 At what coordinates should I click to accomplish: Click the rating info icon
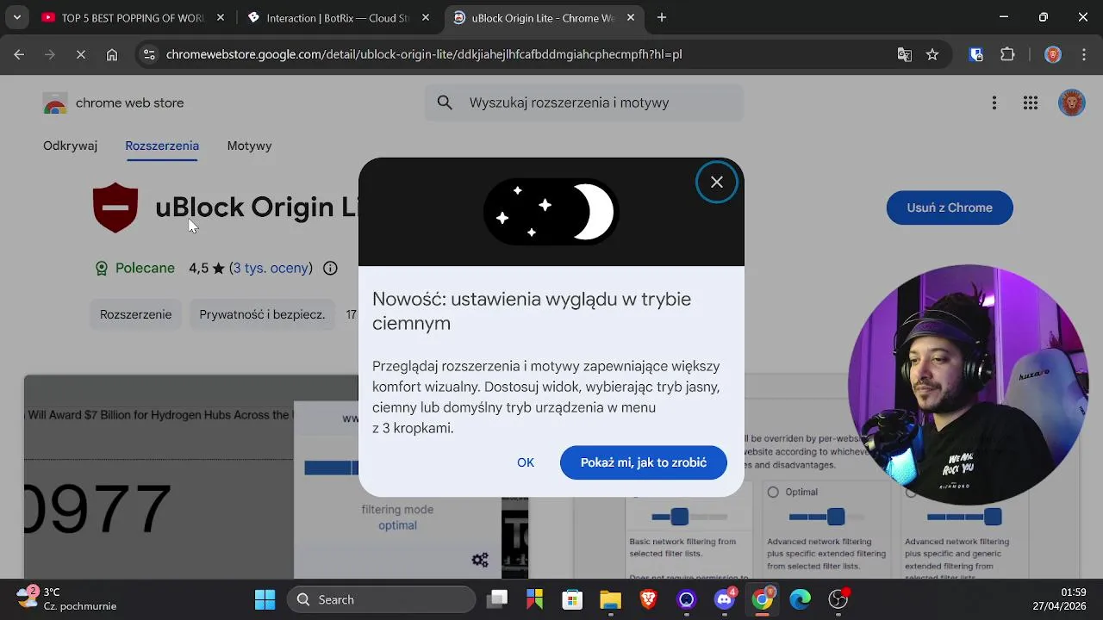tap(330, 268)
